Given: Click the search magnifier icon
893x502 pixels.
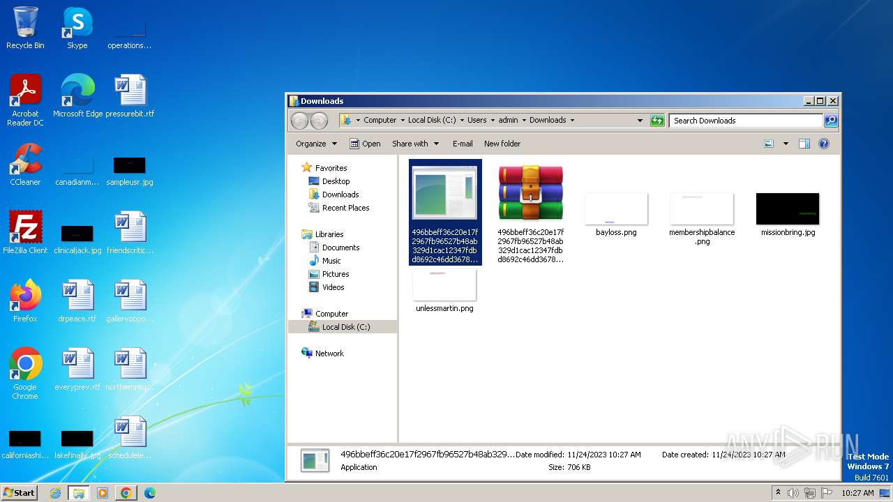Looking at the screenshot, I should (830, 121).
